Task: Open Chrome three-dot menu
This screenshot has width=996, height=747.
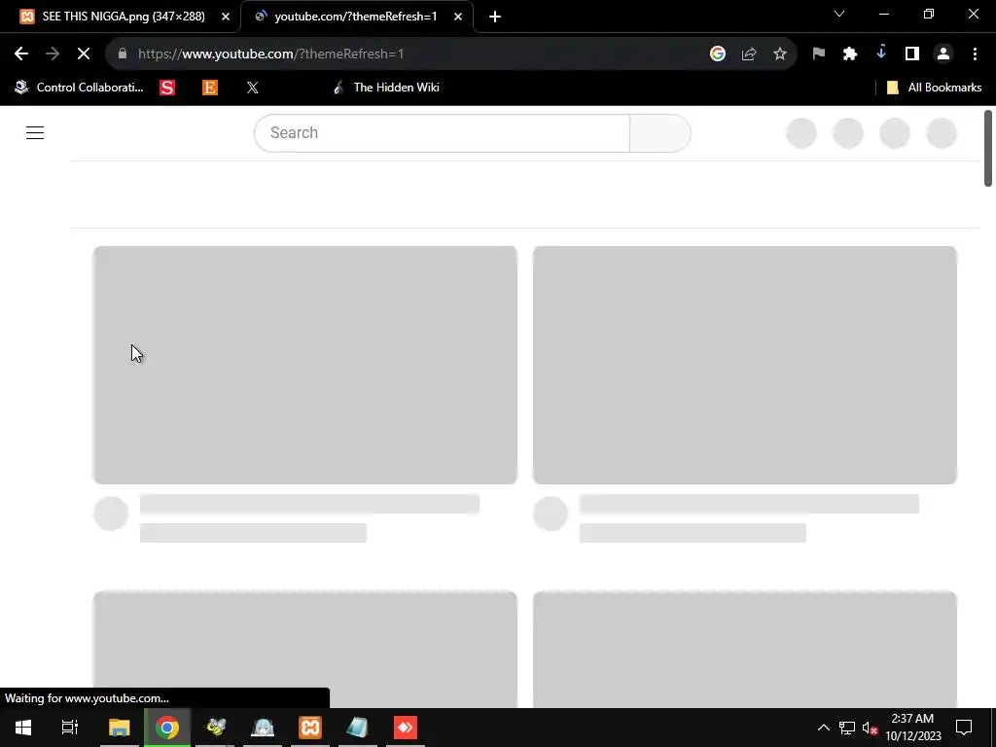Action: pos(975,54)
